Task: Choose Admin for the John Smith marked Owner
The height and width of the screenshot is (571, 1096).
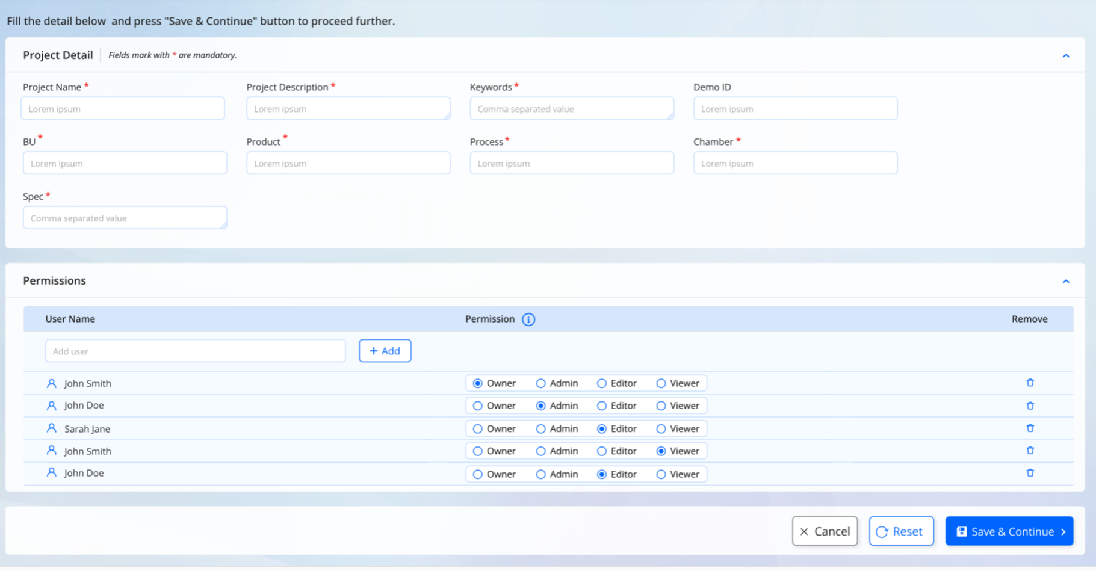Action: click(541, 383)
